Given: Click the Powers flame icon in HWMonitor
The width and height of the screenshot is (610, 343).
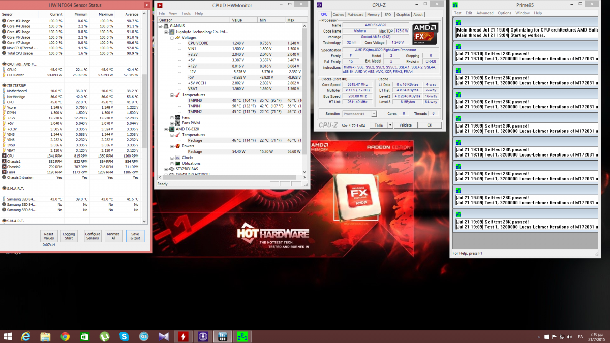Looking at the screenshot, I should [177, 146].
